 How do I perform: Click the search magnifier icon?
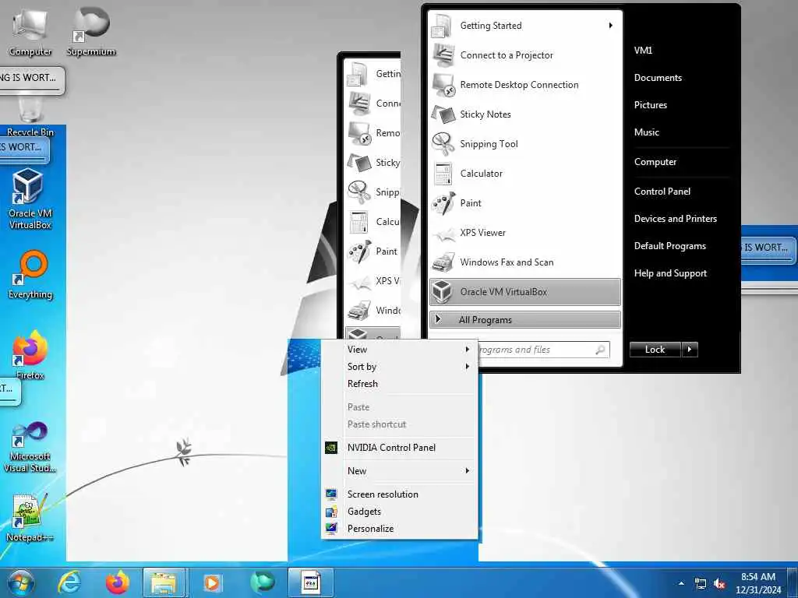coord(600,350)
